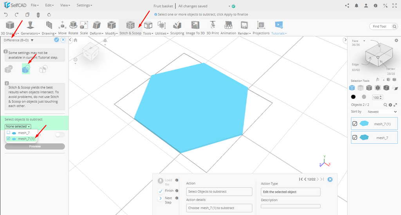The height and width of the screenshot is (215, 401).
Task: Click the share icon in top bar
Action: point(347,5)
